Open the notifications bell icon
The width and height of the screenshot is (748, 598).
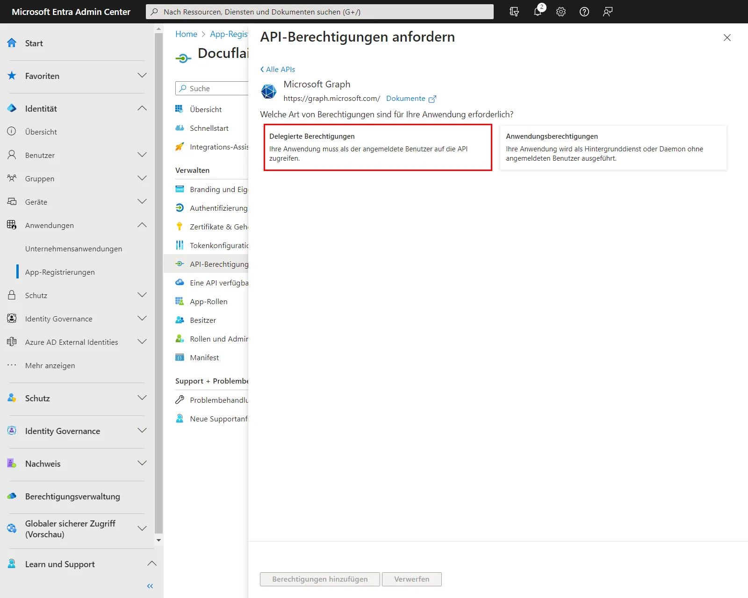tap(538, 12)
